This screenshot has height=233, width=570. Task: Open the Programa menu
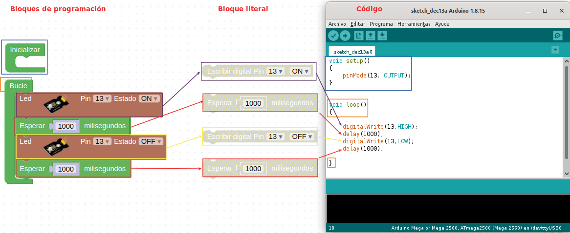click(381, 24)
